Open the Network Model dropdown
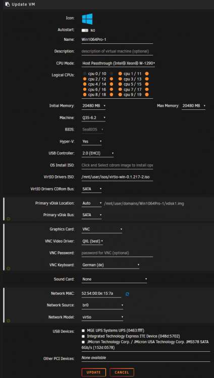Screen dimensions: 214x378 (x=102, y=317)
